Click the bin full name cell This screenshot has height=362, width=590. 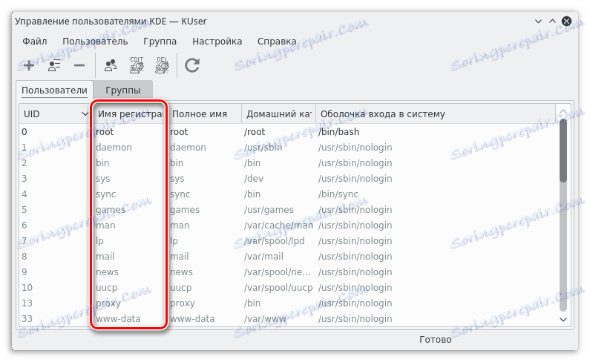(204, 163)
